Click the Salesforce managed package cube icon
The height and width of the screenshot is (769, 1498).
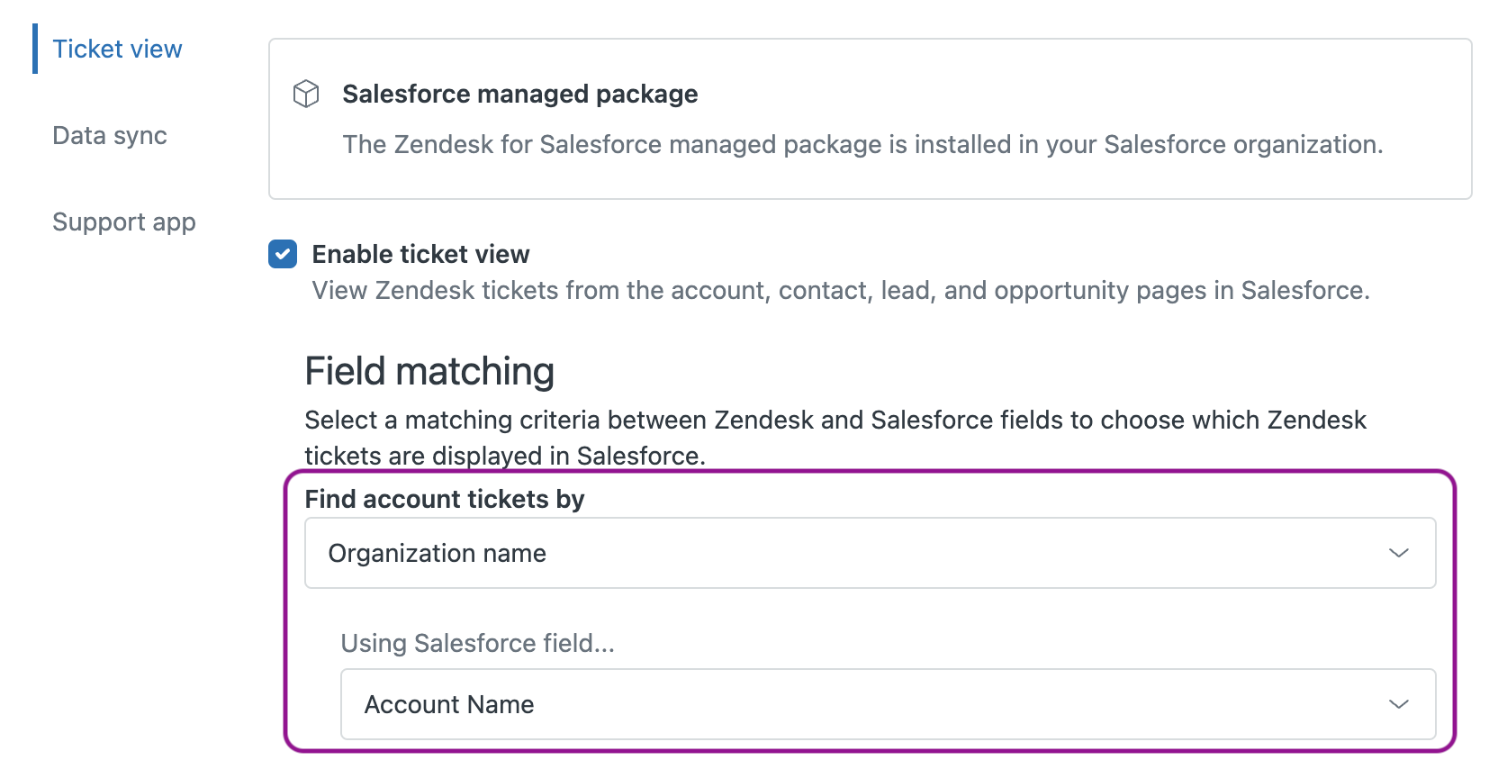click(306, 94)
